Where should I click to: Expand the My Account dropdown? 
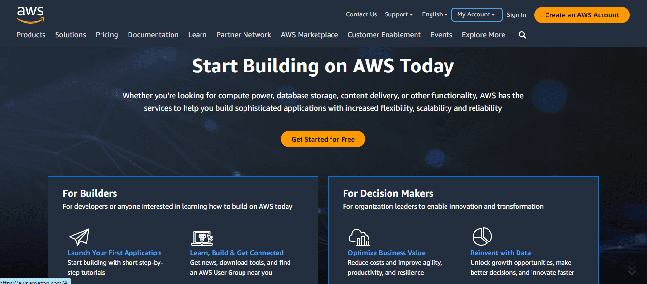pyautogui.click(x=476, y=14)
